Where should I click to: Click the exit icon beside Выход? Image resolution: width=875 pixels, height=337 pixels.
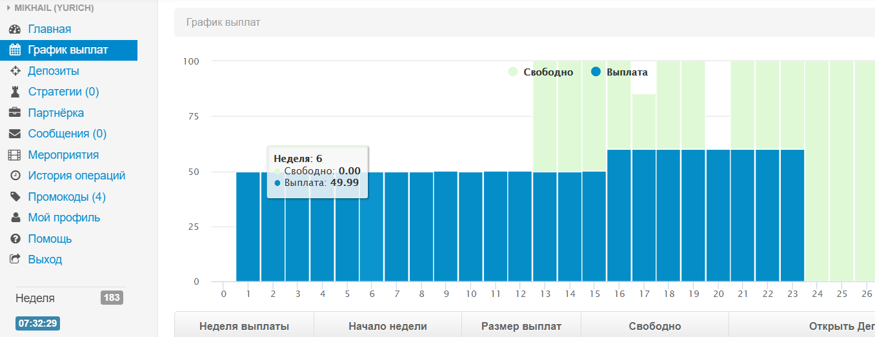tap(15, 260)
